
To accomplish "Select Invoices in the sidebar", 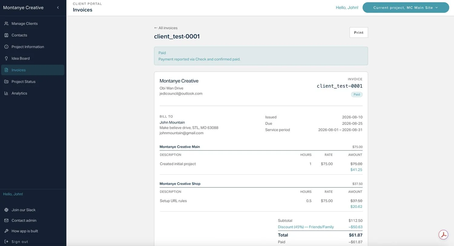I will 33,70.
